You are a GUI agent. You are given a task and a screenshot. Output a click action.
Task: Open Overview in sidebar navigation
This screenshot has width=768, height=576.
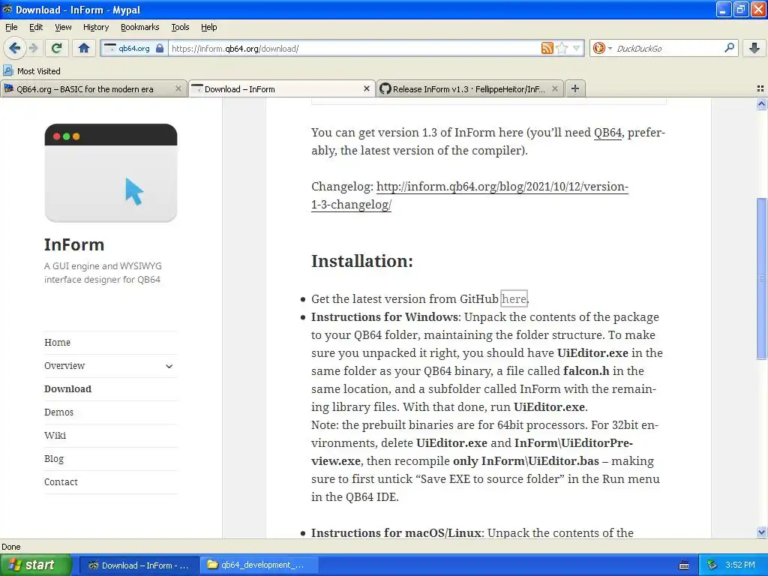click(x=64, y=365)
